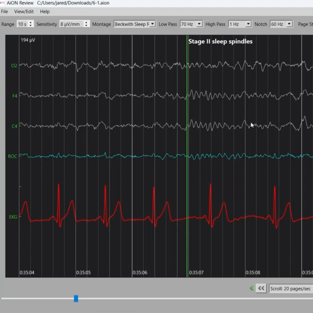Click the Scroll pages per second field

pyautogui.click(x=290, y=288)
